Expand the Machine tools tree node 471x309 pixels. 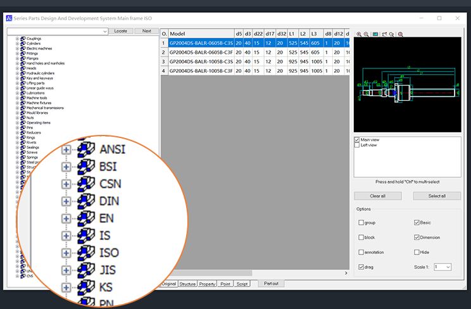[17, 98]
